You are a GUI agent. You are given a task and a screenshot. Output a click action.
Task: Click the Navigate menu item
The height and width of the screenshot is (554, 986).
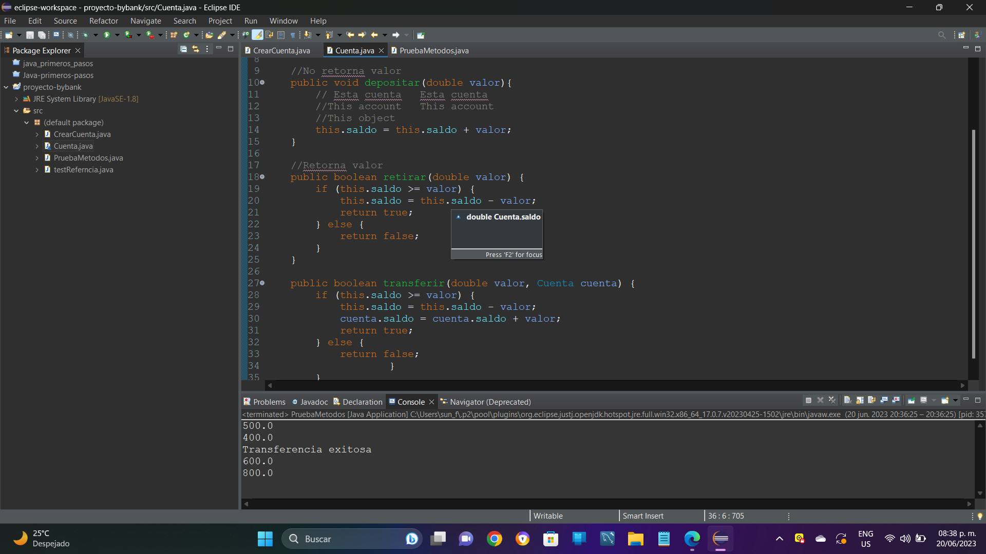(x=144, y=21)
